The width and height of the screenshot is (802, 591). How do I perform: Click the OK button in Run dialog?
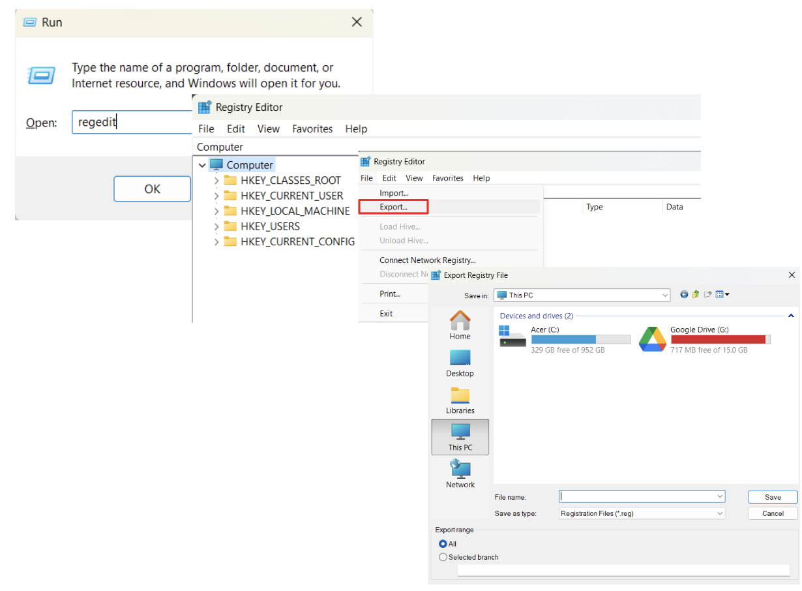click(152, 189)
